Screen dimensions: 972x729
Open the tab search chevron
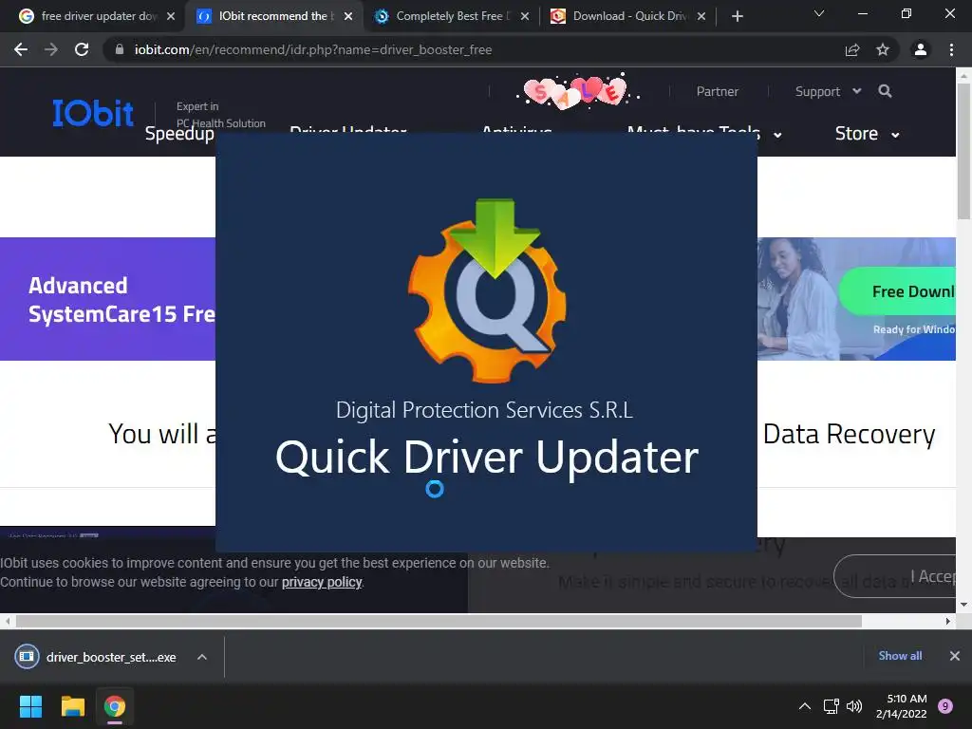819,13
